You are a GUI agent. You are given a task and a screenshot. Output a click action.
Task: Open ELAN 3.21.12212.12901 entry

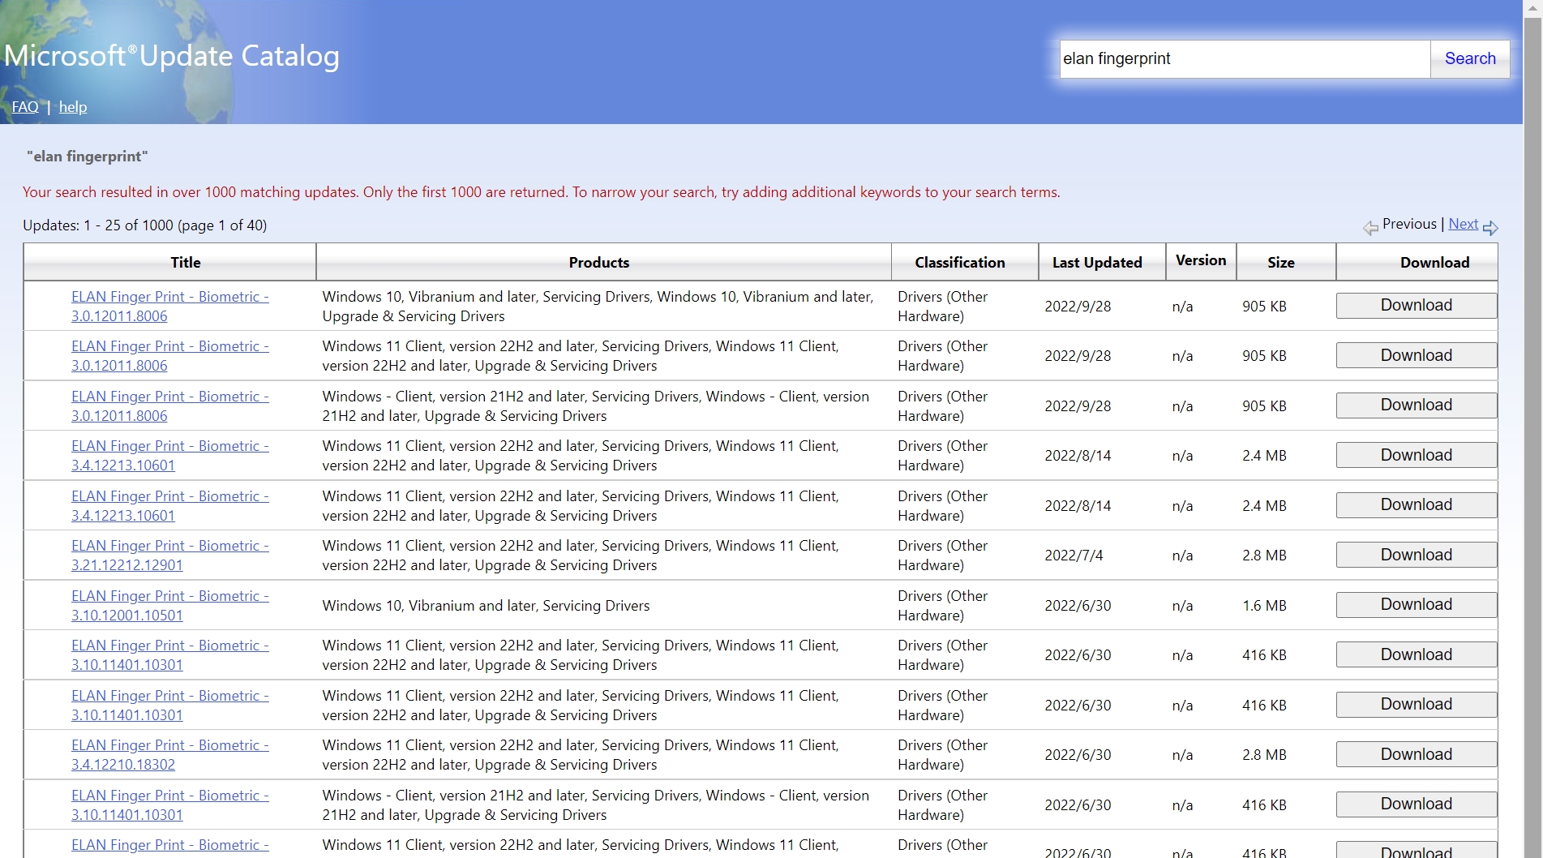coord(170,556)
